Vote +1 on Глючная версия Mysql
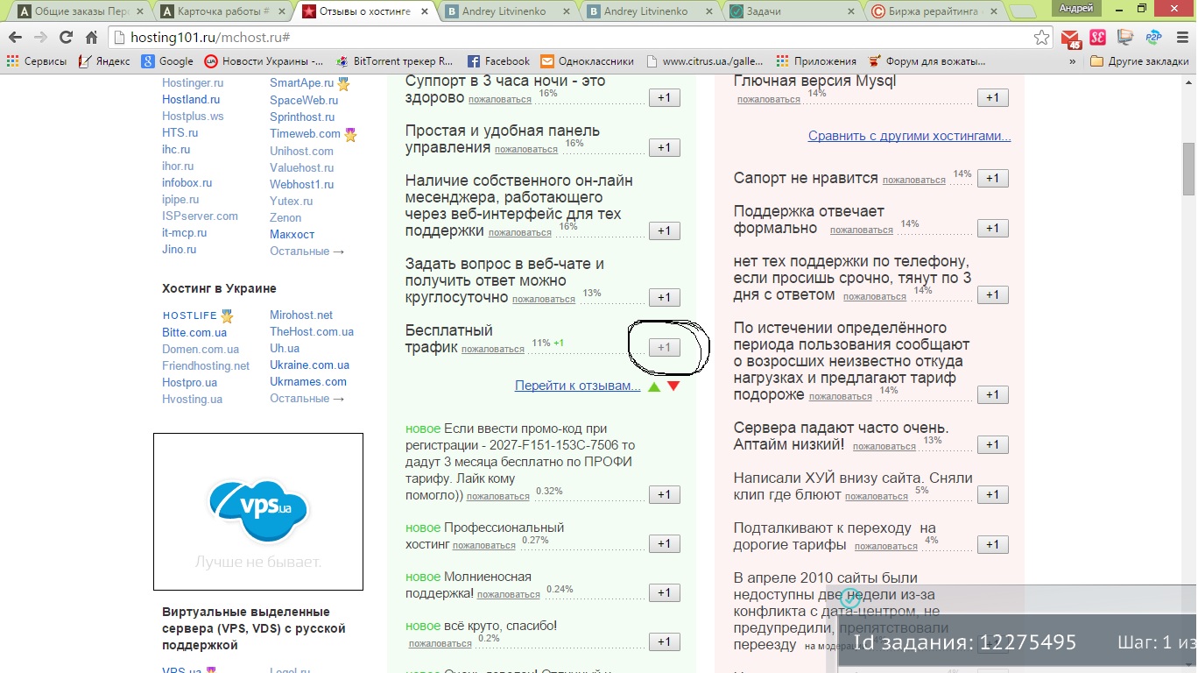1198x673 pixels. pos(992,97)
